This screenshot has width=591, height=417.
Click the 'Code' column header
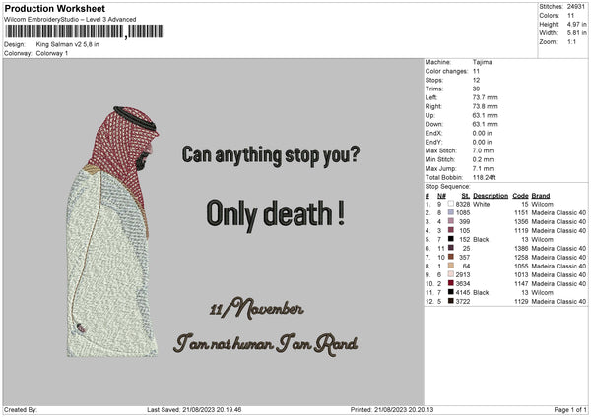[520, 196]
